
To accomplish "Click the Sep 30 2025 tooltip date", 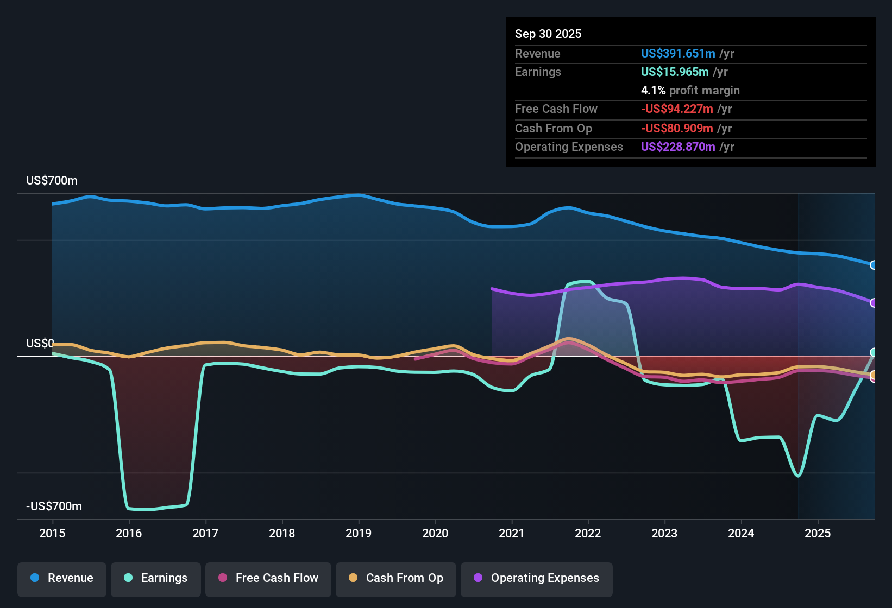I will tap(548, 34).
